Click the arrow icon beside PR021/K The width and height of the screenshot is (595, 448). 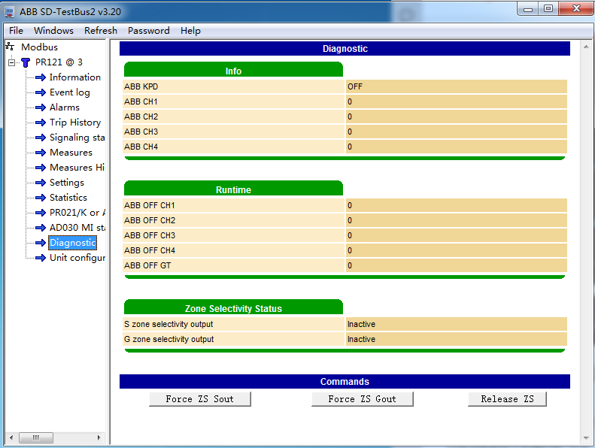click(x=41, y=213)
